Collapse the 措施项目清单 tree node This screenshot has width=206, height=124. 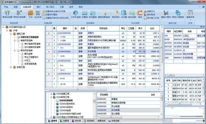15,41
